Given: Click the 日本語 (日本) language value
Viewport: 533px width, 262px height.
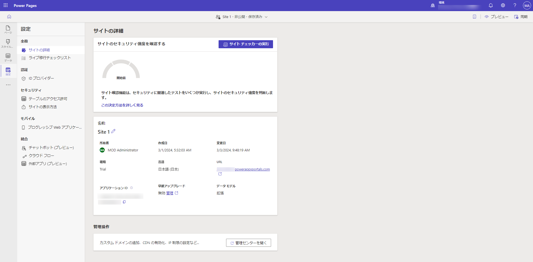Looking at the screenshot, I should pyautogui.click(x=168, y=169).
